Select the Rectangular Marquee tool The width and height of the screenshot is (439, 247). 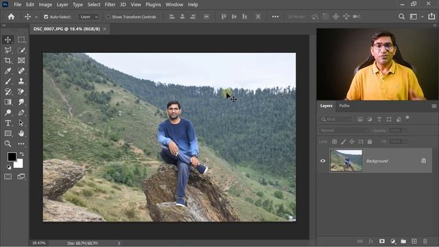point(21,40)
